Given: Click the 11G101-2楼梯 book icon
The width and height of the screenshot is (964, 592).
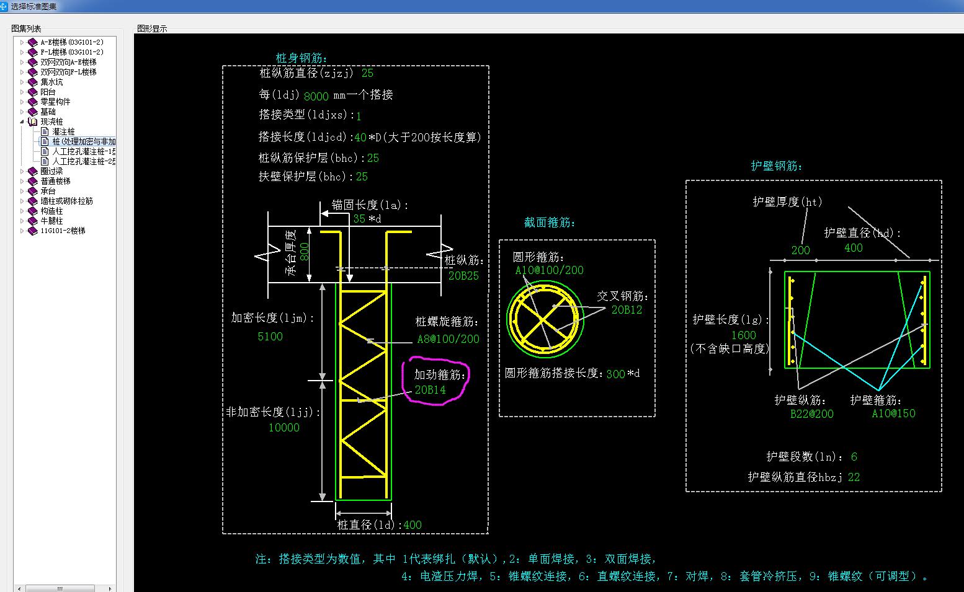Looking at the screenshot, I should (33, 231).
